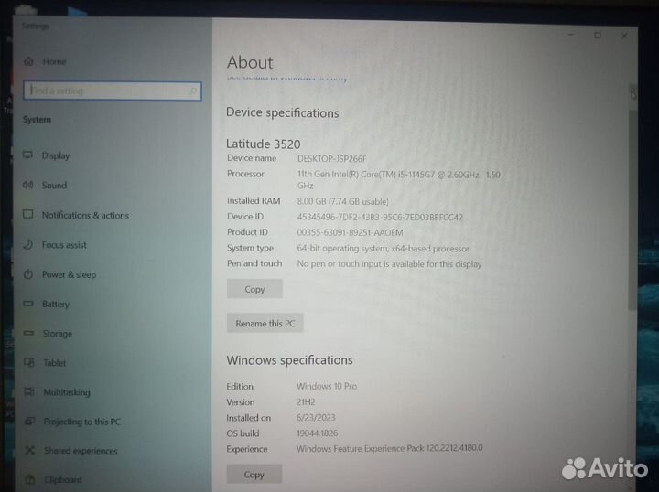
Task: Click the Display monitor icon
Action: pyautogui.click(x=27, y=155)
